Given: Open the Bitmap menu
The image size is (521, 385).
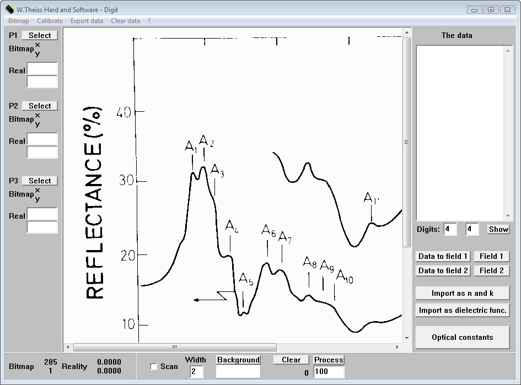Looking at the screenshot, I should (x=19, y=21).
